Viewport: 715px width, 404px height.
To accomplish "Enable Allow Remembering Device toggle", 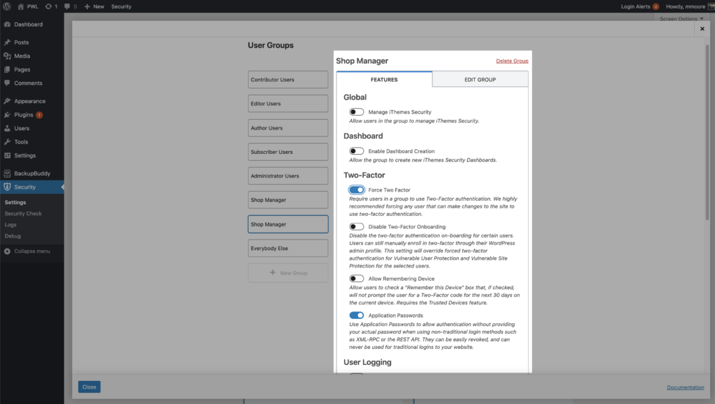I will 357,279.
